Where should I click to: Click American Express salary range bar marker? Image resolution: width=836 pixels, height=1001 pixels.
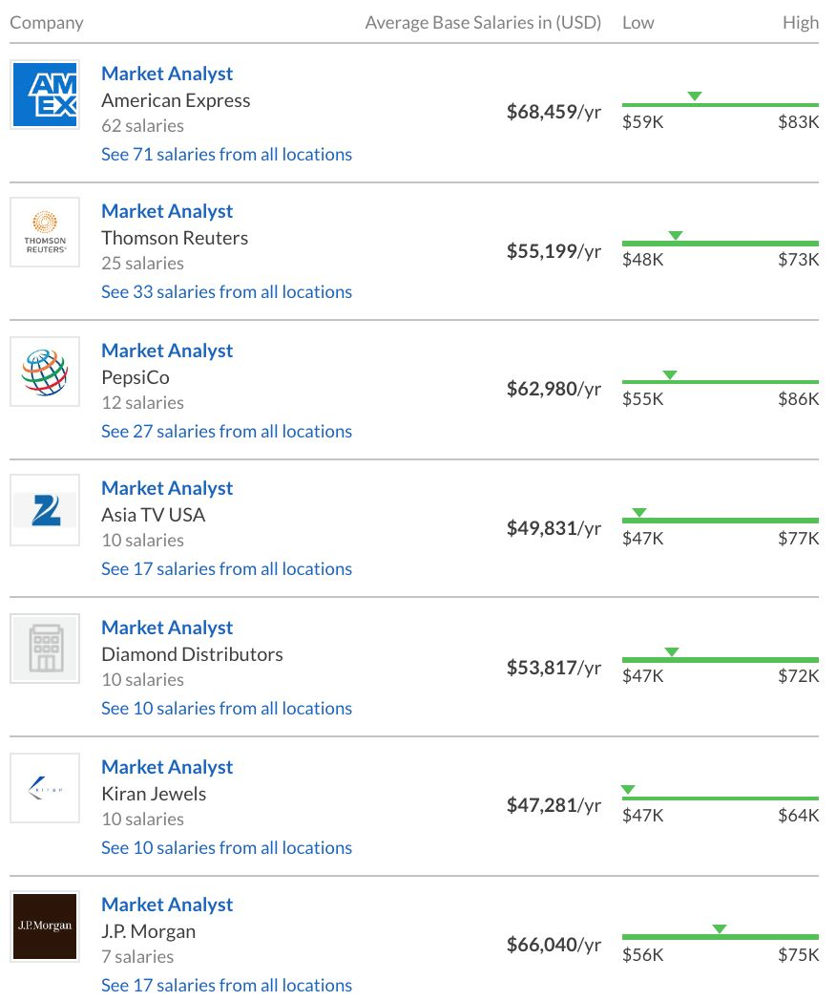point(695,96)
